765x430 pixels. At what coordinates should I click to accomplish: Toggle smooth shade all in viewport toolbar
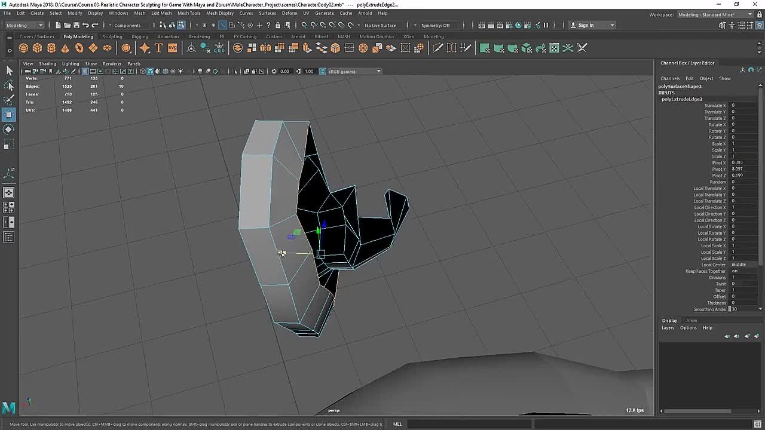(150, 71)
